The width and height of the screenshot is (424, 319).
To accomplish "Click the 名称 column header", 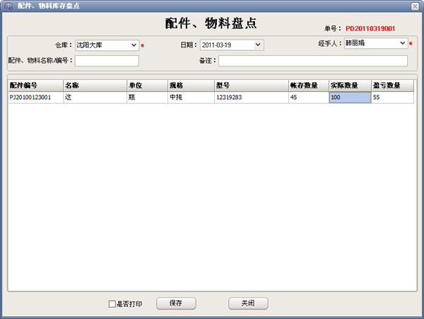I will (94, 86).
